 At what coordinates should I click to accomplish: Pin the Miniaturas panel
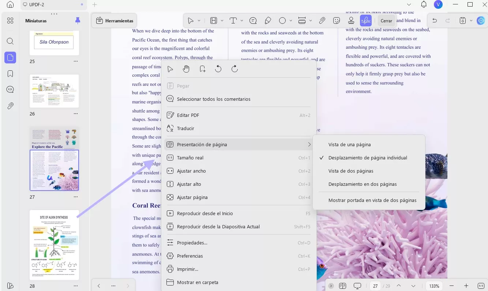click(x=78, y=21)
